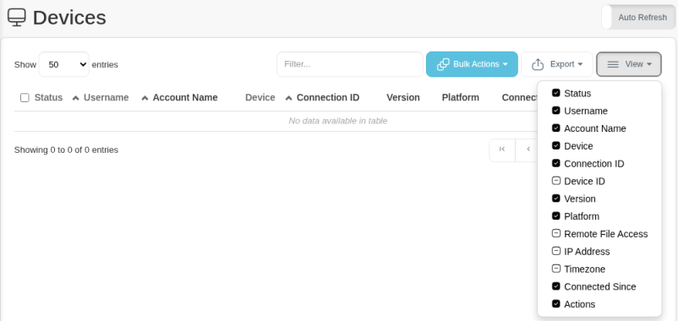Go to previous page pagination icon
The image size is (678, 321).
[528, 149]
